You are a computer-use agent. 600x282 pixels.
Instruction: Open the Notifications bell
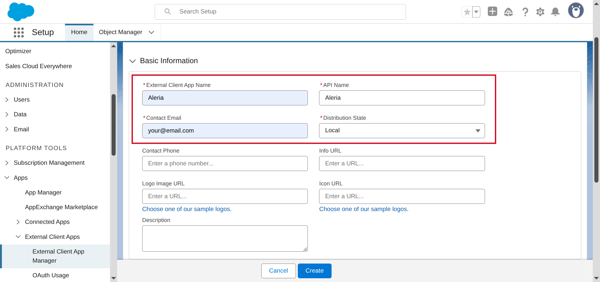[x=555, y=12]
